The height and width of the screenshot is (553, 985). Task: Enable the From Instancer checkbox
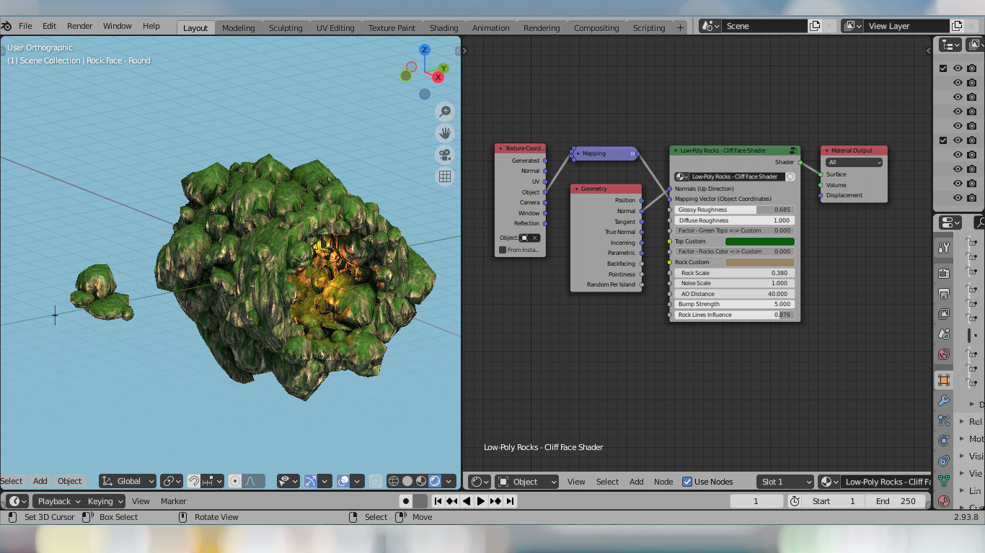pos(503,250)
